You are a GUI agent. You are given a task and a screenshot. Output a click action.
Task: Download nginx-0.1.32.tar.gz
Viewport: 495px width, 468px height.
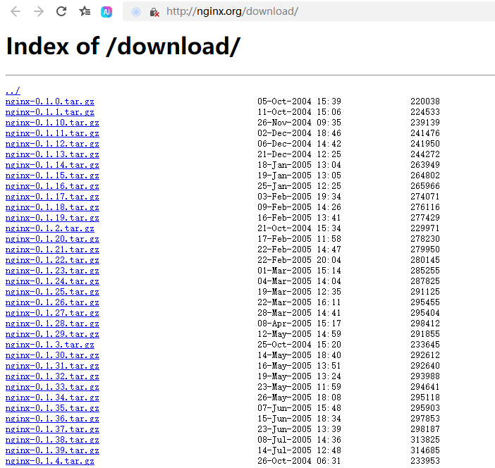click(x=52, y=376)
